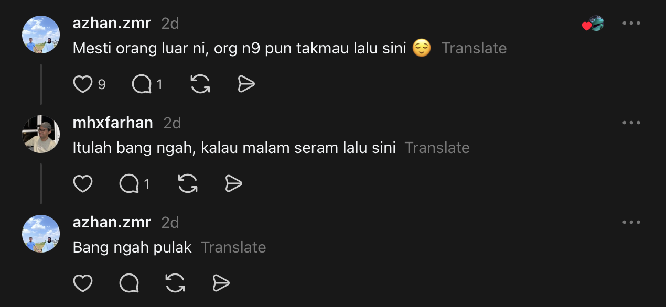This screenshot has height=307, width=666.
Task: Open more options for "Bang ngah pulak" comment
Action: click(x=631, y=222)
